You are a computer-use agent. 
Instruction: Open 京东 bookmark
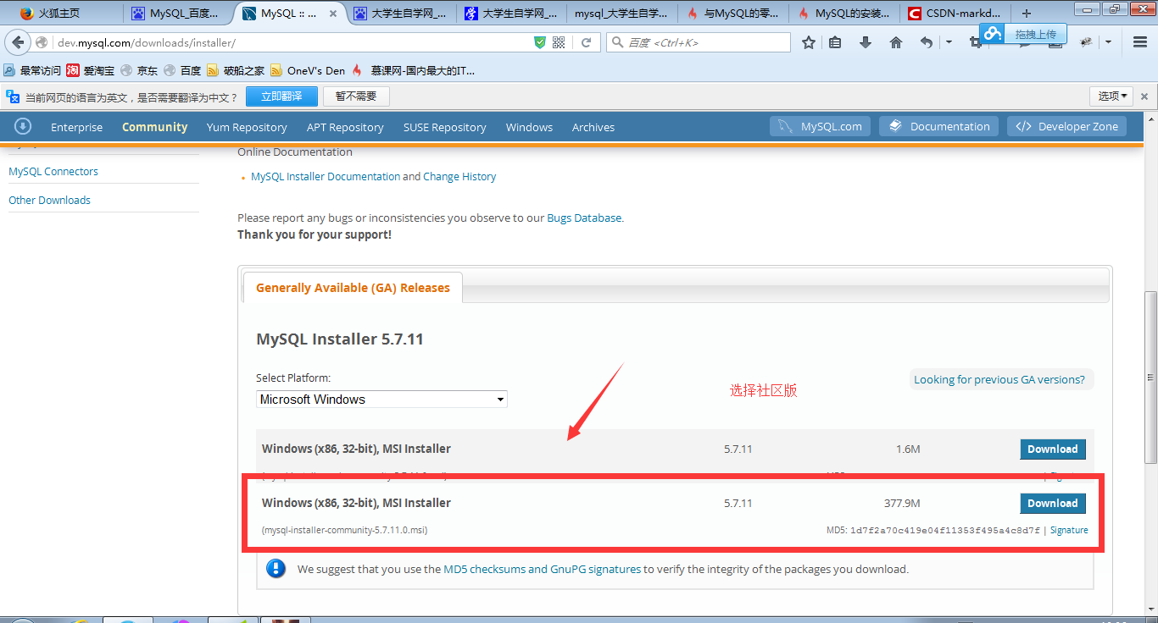139,71
